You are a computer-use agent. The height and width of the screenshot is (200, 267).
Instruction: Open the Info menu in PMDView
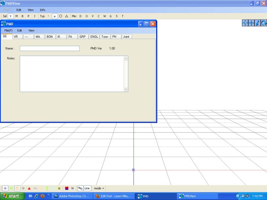point(43,10)
